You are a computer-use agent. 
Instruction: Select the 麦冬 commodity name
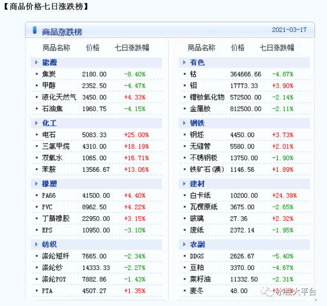197,291
